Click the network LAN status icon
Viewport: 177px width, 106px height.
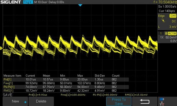[x=162, y=103]
